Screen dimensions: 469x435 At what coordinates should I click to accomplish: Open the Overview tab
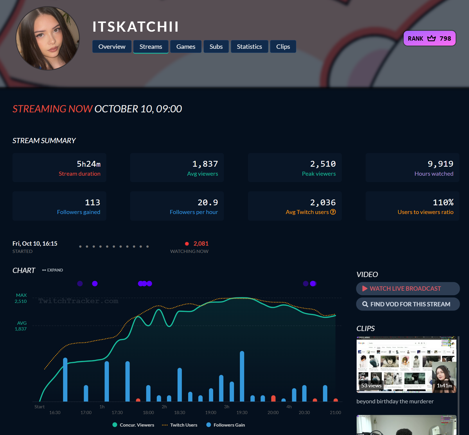pyautogui.click(x=112, y=46)
